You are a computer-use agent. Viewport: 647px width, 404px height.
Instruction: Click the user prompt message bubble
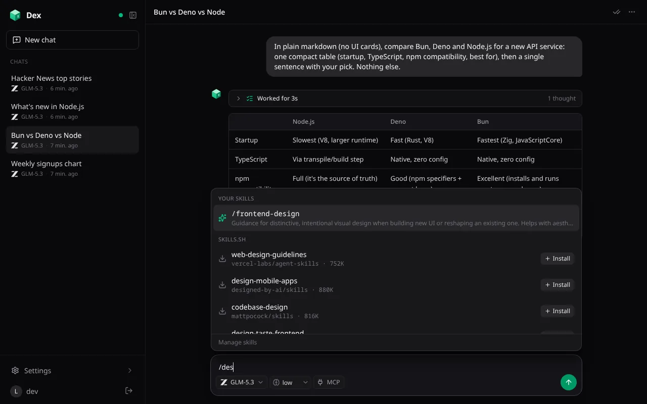coord(424,57)
